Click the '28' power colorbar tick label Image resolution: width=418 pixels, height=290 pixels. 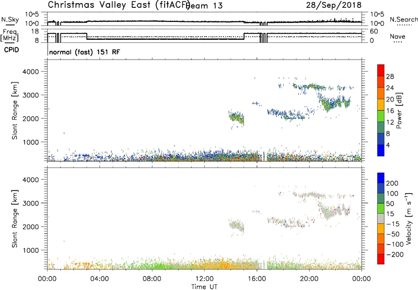pyautogui.click(x=390, y=76)
